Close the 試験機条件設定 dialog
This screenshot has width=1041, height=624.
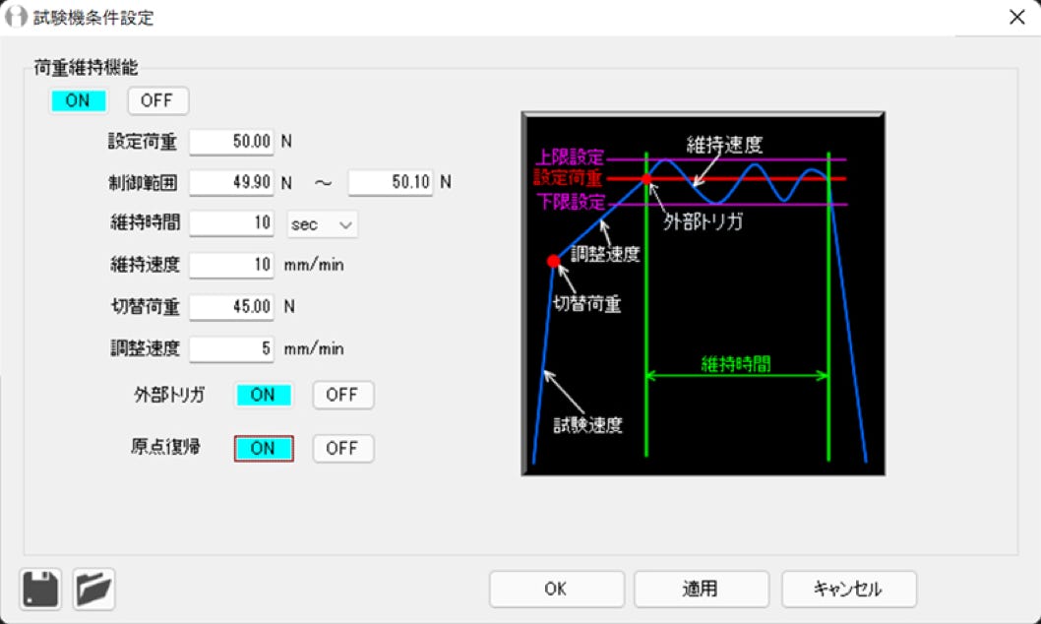[1016, 18]
